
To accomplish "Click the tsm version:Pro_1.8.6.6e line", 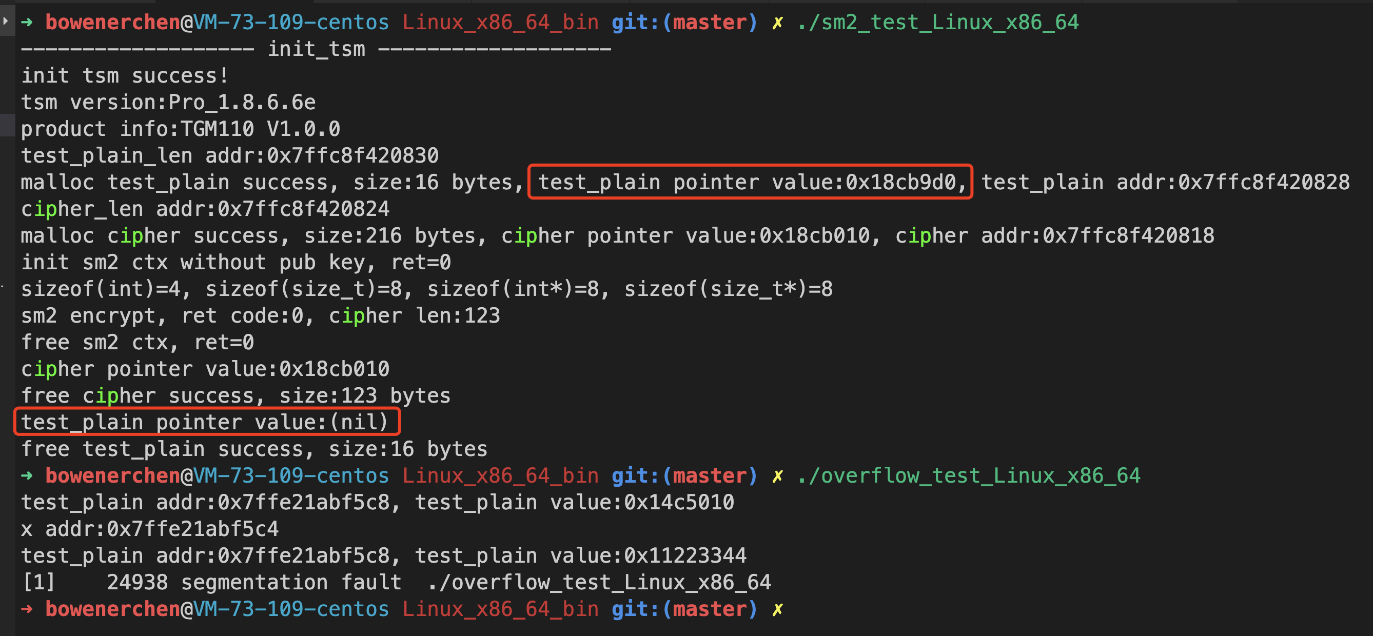I will [168, 102].
